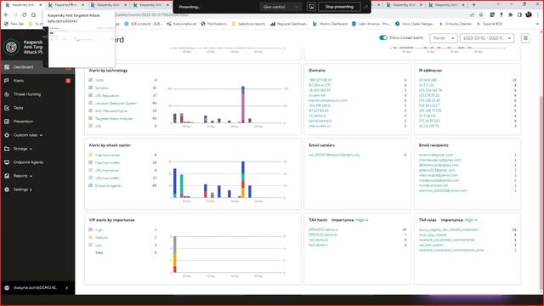Open first domain 188.127 link
The image size is (544, 306).
pyautogui.click(x=320, y=80)
